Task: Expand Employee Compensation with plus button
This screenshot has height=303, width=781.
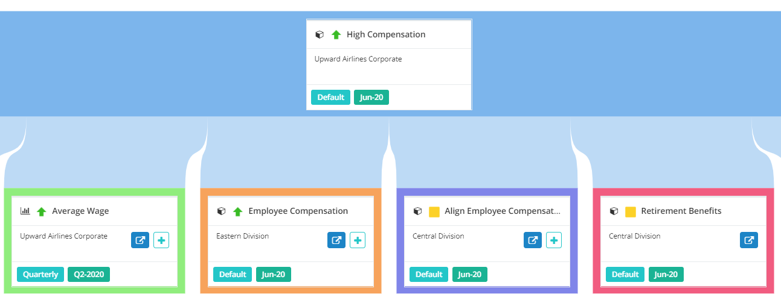Action: coord(358,240)
